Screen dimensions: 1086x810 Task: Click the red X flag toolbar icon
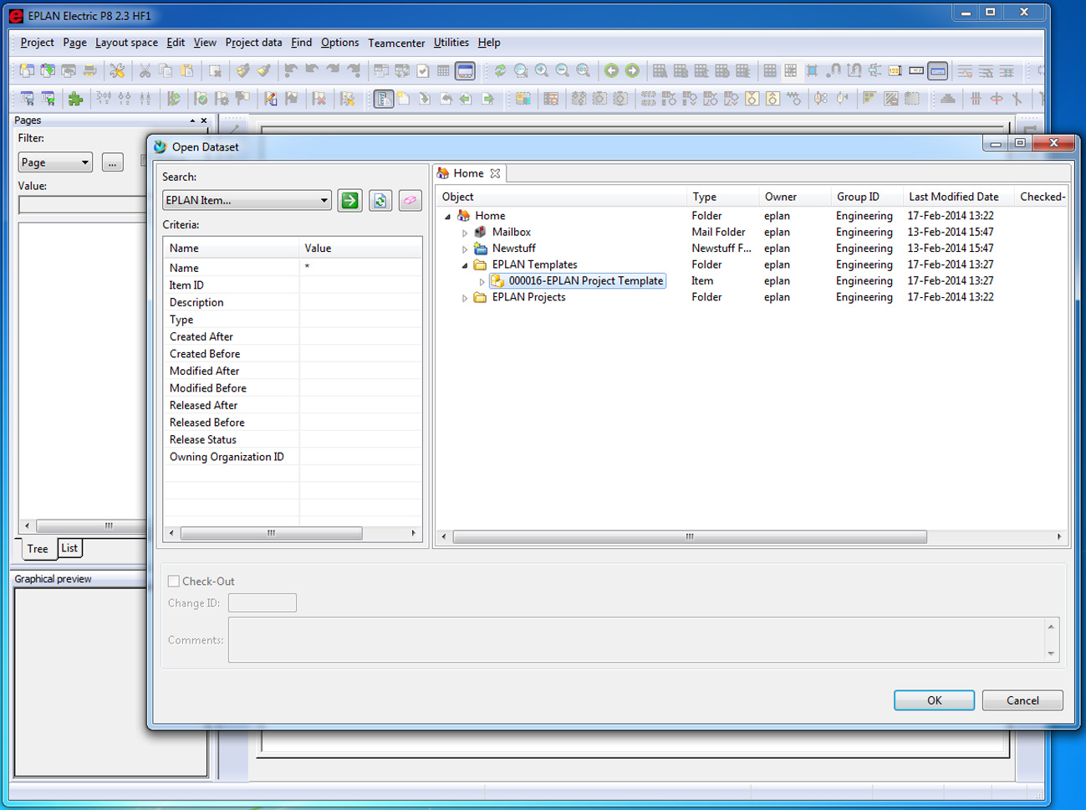tap(319, 99)
